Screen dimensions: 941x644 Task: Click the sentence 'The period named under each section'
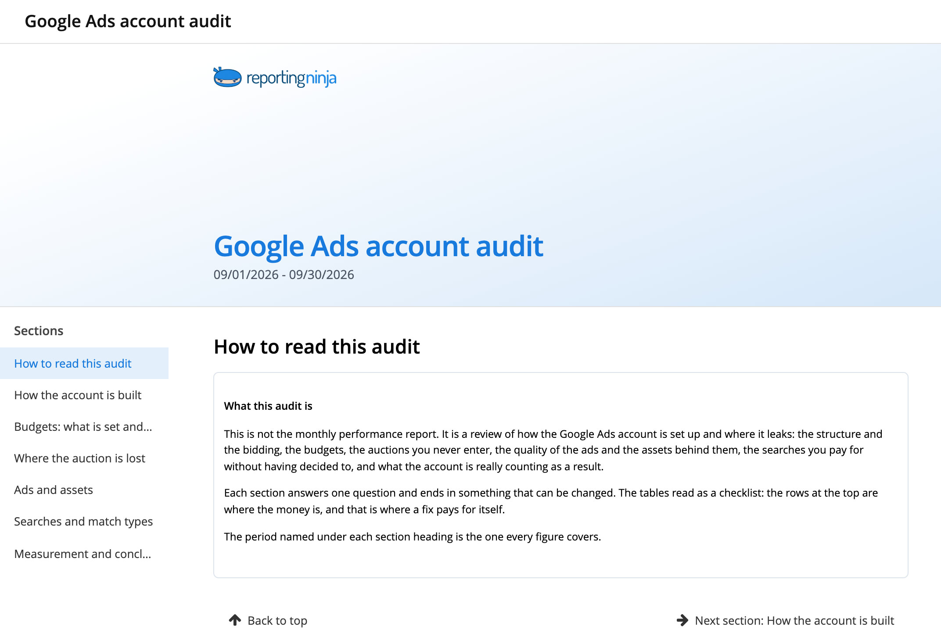pyautogui.click(x=413, y=537)
